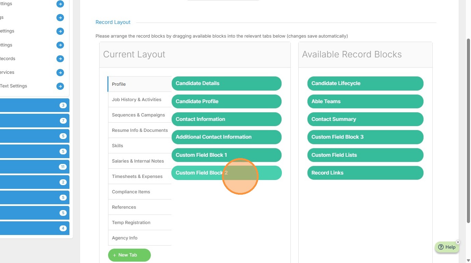Click the blue bar with badge 3
This screenshot has height=263, width=471.
point(34,105)
